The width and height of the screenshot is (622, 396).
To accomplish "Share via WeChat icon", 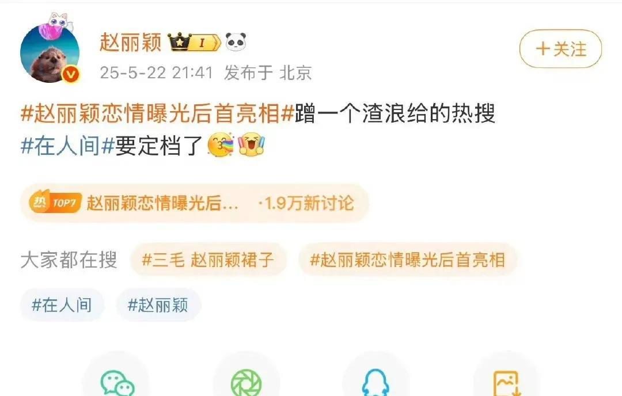I will [117, 383].
